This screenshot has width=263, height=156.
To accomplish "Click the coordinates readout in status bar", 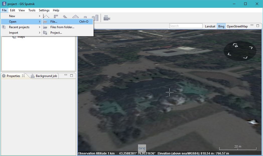I will [137, 153].
